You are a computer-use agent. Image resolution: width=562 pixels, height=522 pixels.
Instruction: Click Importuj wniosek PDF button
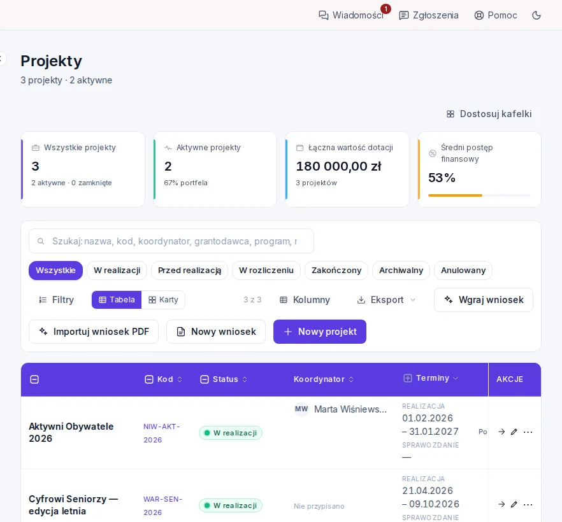[94, 332]
